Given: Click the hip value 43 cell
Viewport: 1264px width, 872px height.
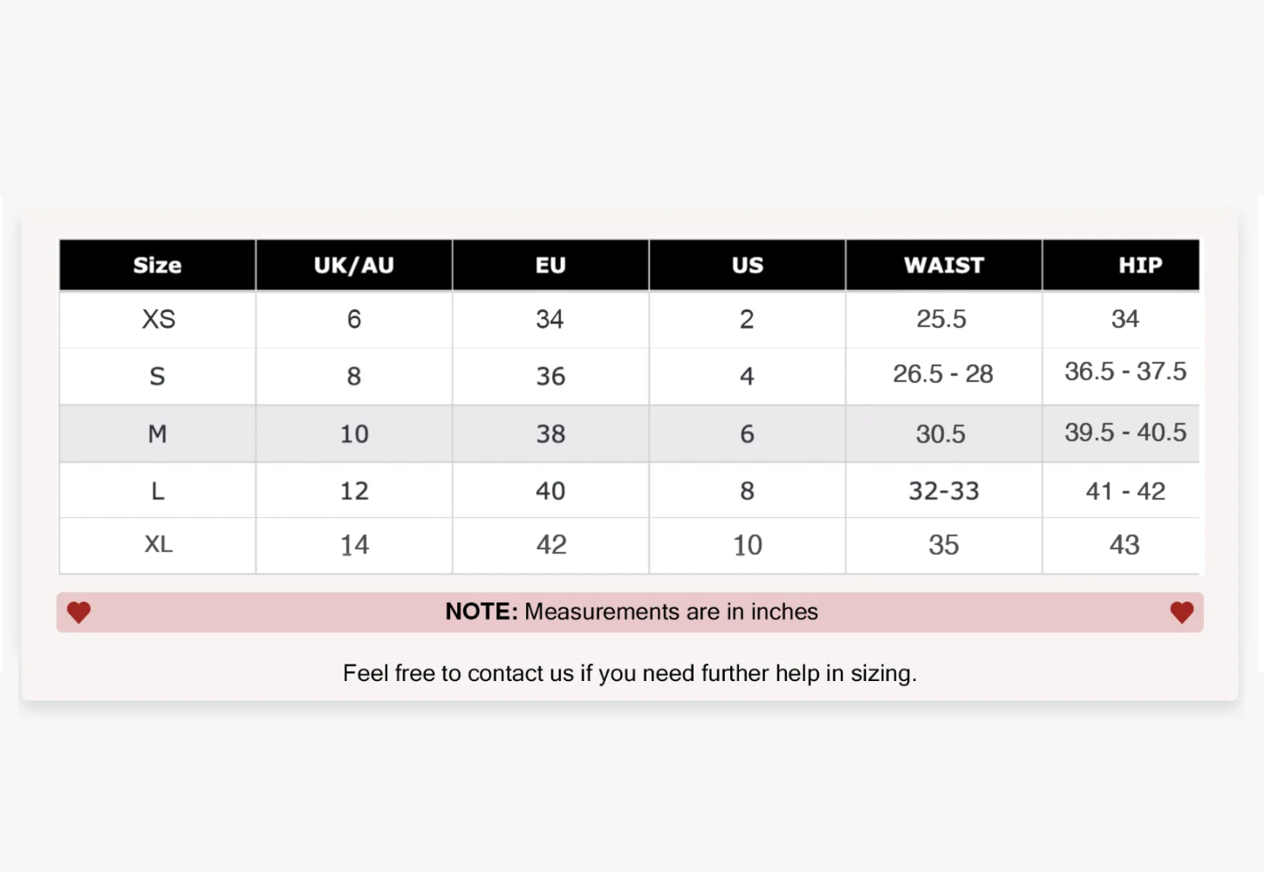Looking at the screenshot, I should click(1124, 545).
